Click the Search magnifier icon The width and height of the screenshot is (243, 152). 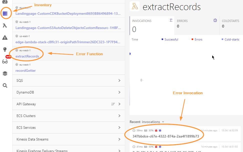5,86
